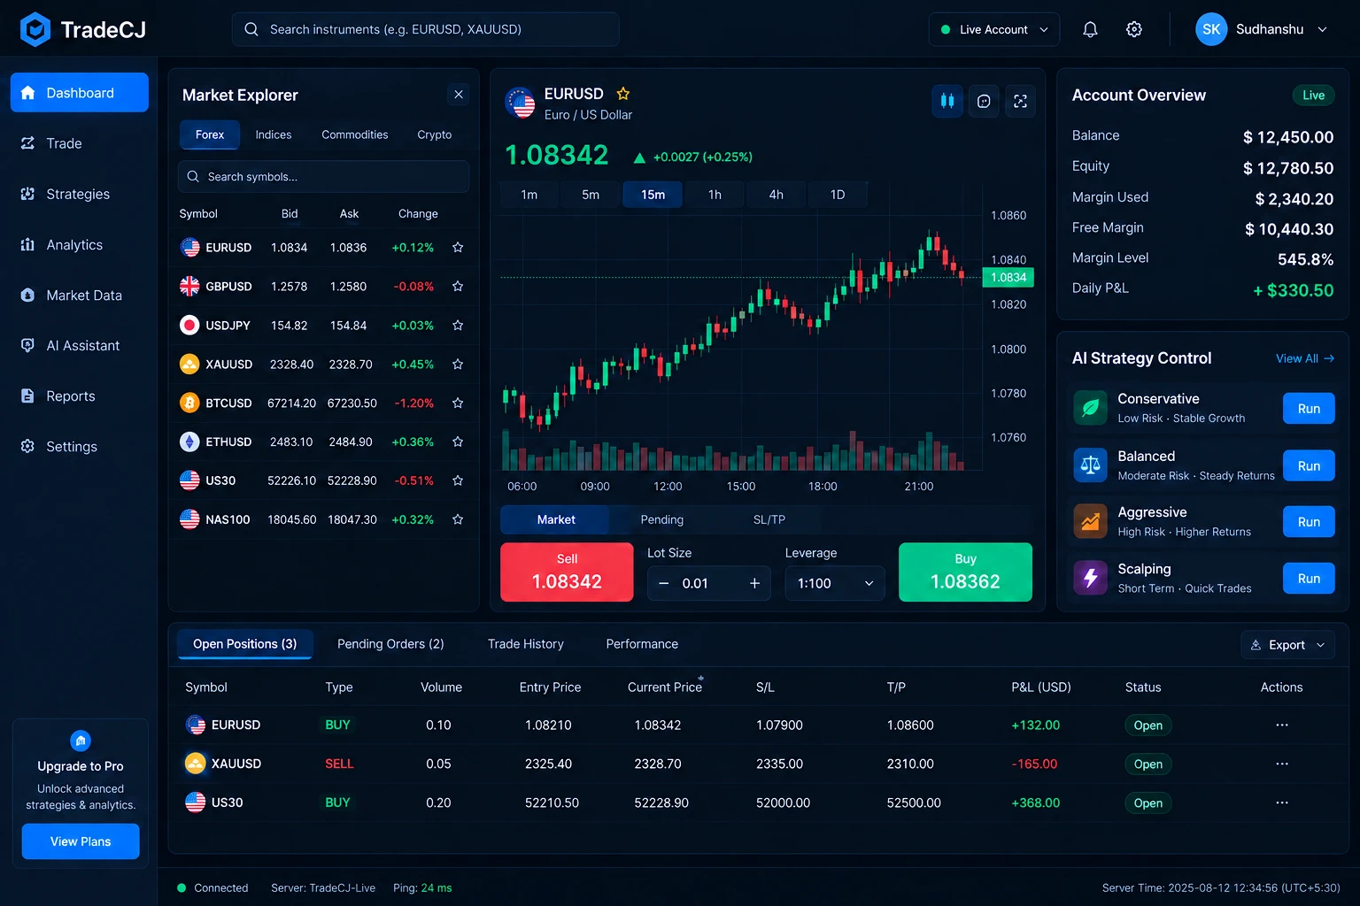Switch to the Crypto tab
1360x906 pixels.
point(435,134)
